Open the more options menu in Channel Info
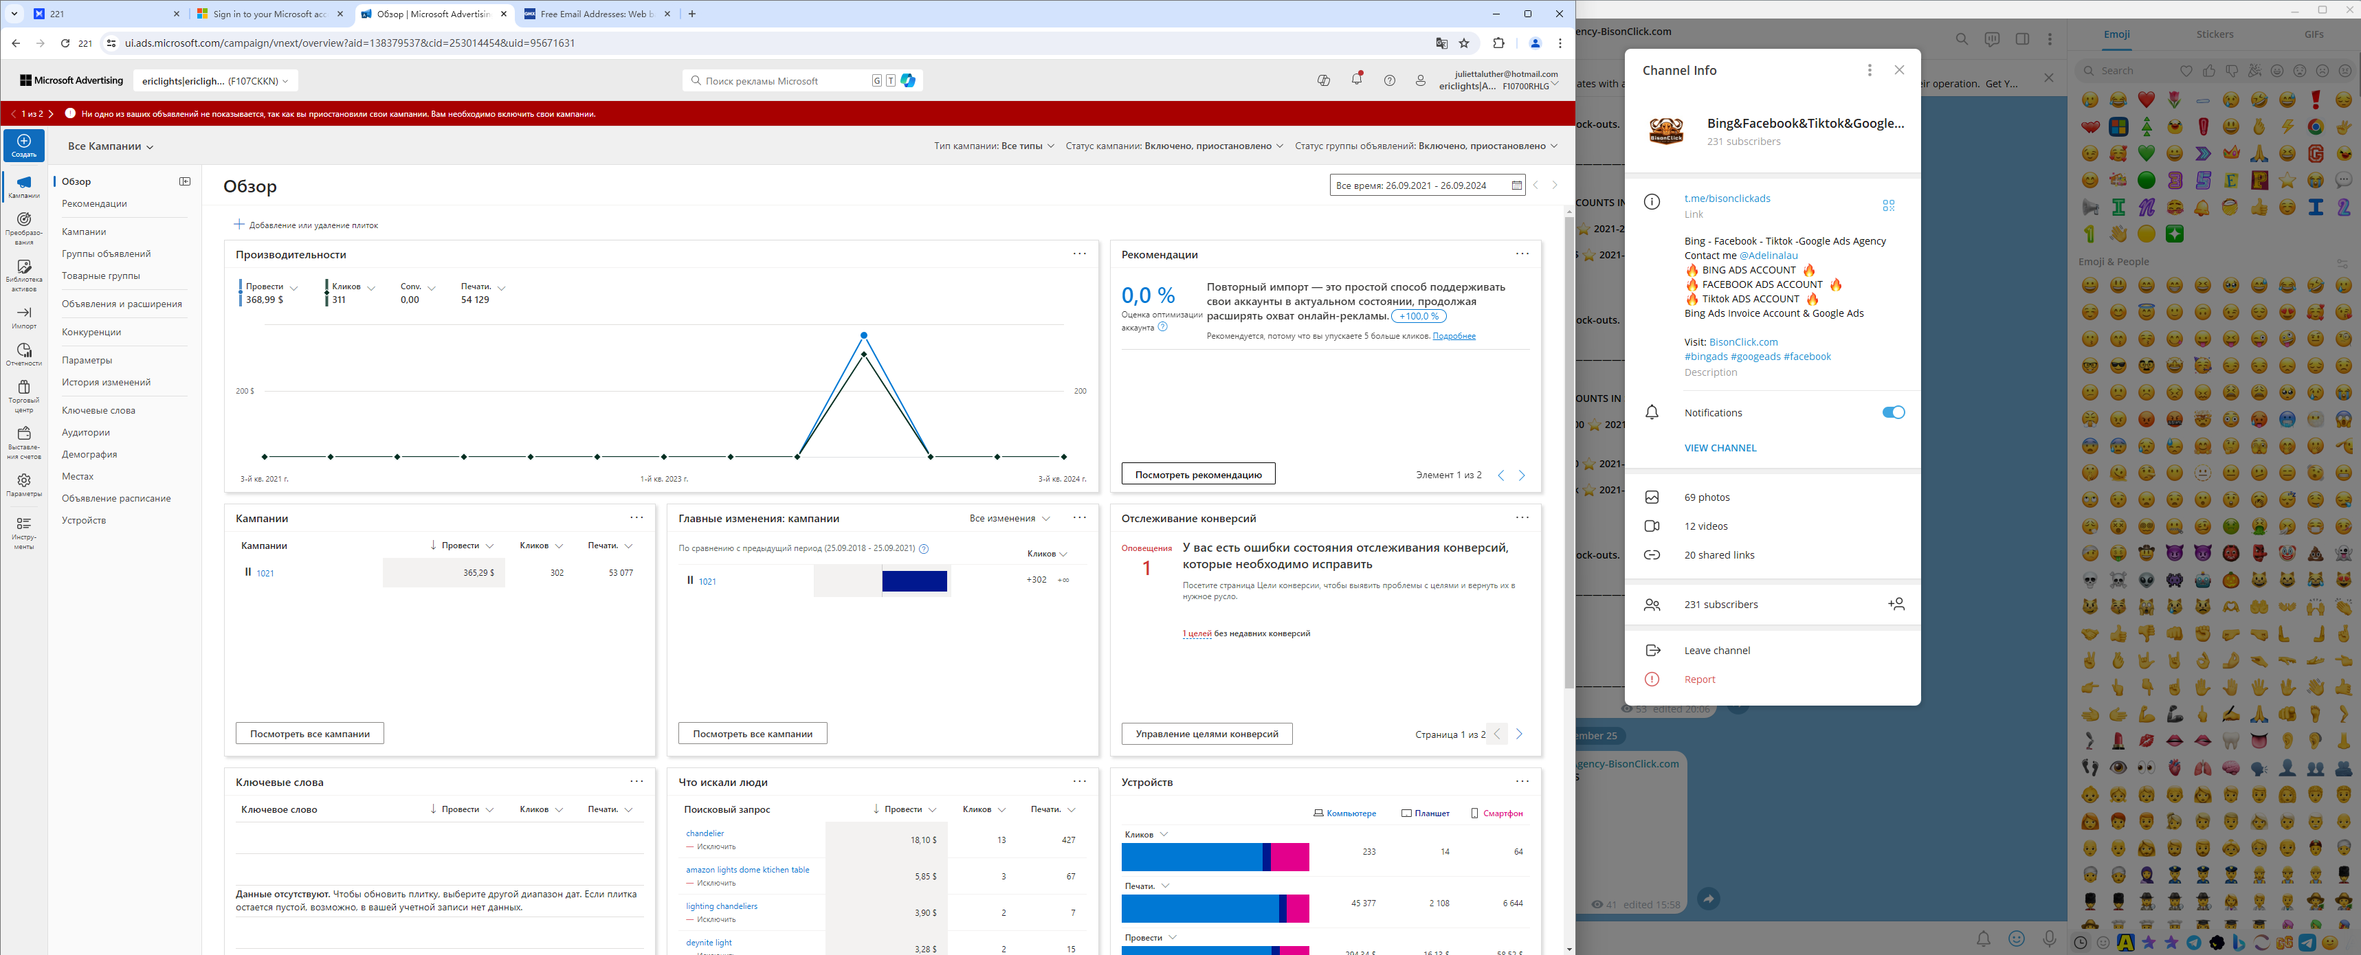Screen dimensions: 2361x955 point(1870,71)
